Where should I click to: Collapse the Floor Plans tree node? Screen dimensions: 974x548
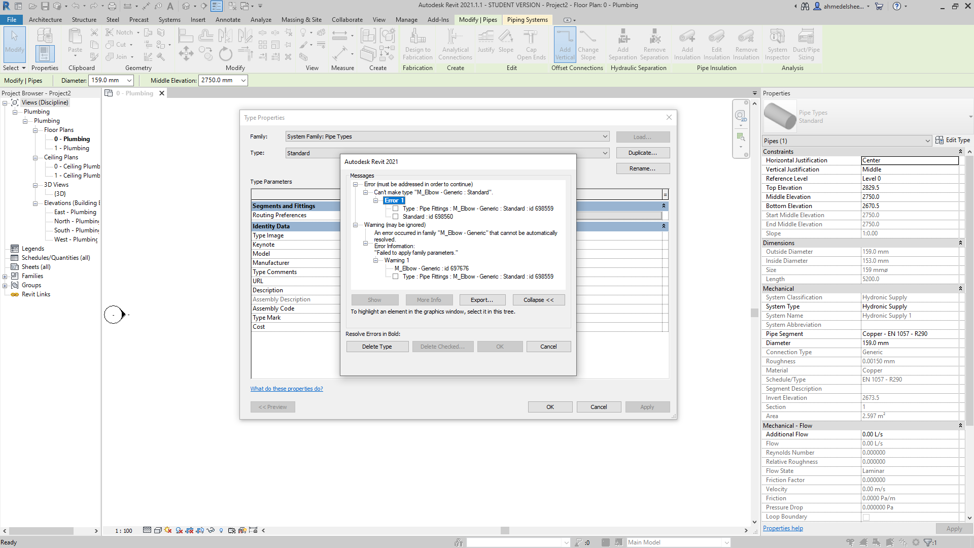(x=34, y=129)
